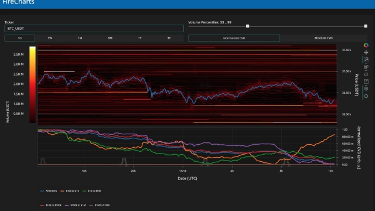Click the 0.50 M volume scale label
375x211 pixels.
pos(18,114)
